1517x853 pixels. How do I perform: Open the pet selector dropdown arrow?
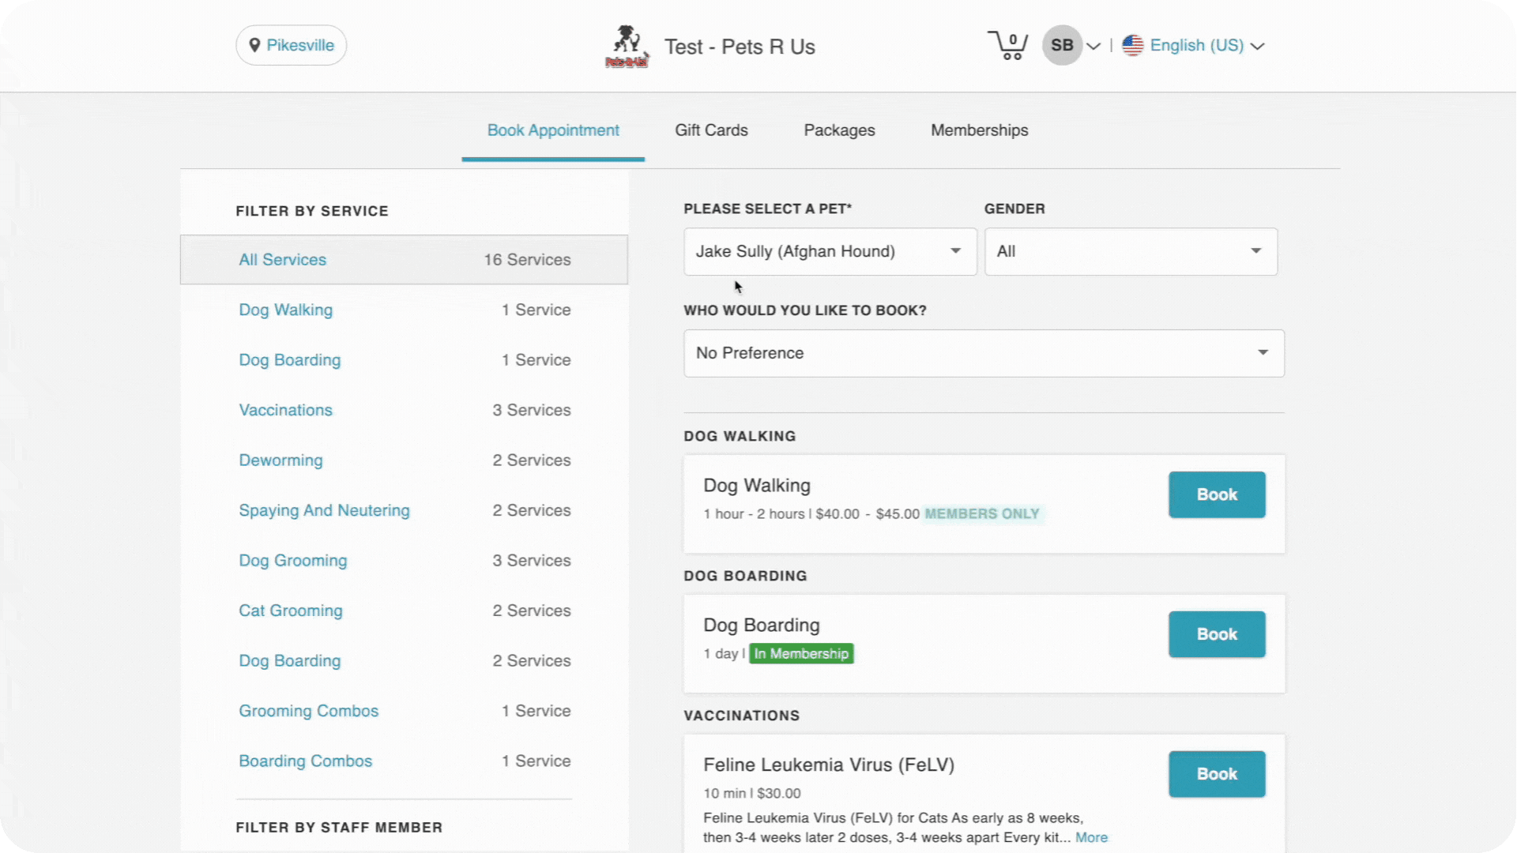click(954, 251)
